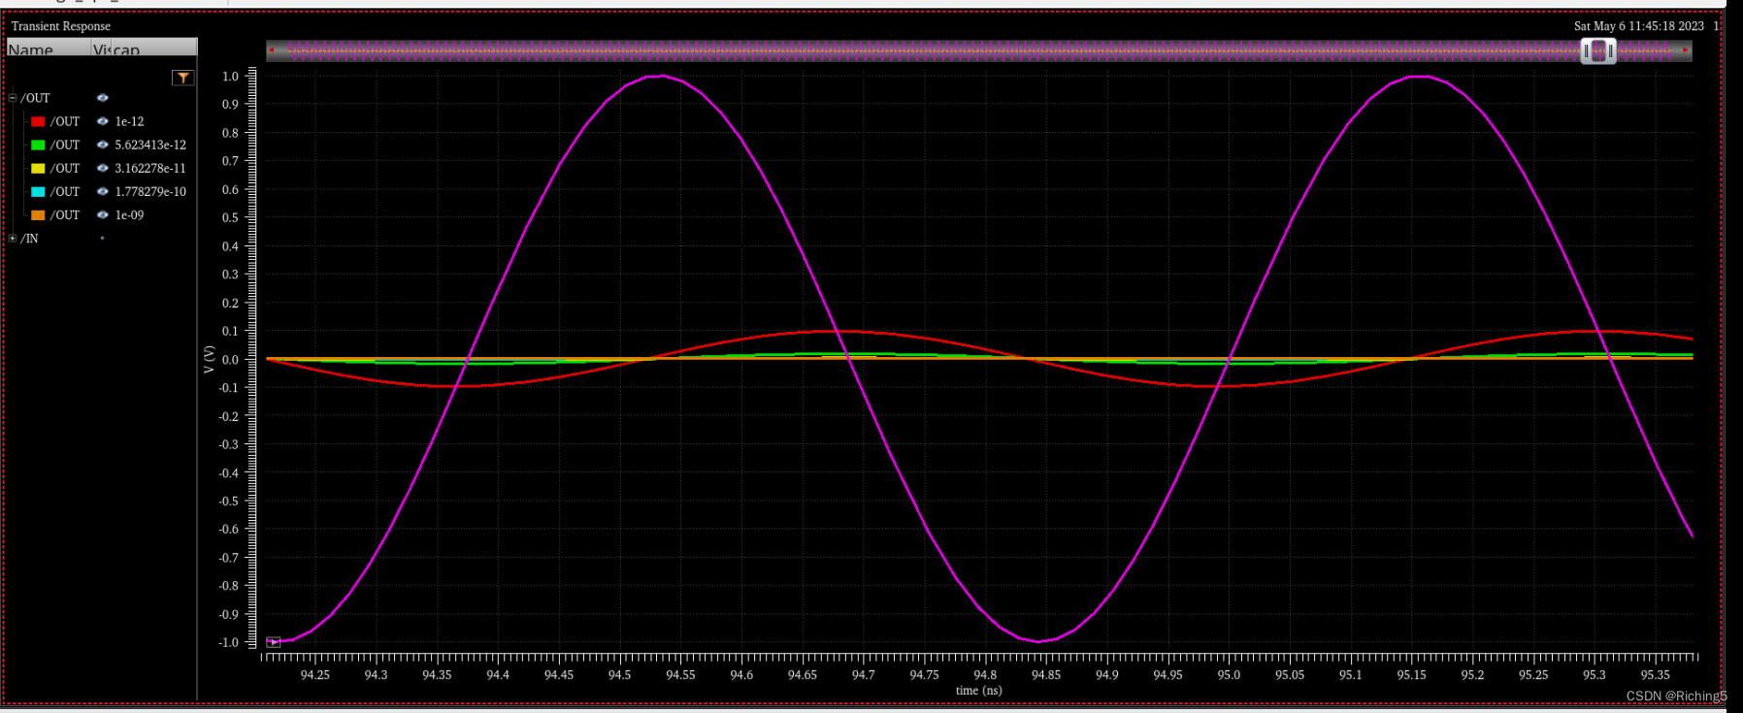Viewport: 1743px width, 713px height.
Task: Click the Name column header
Action: pyautogui.click(x=49, y=48)
